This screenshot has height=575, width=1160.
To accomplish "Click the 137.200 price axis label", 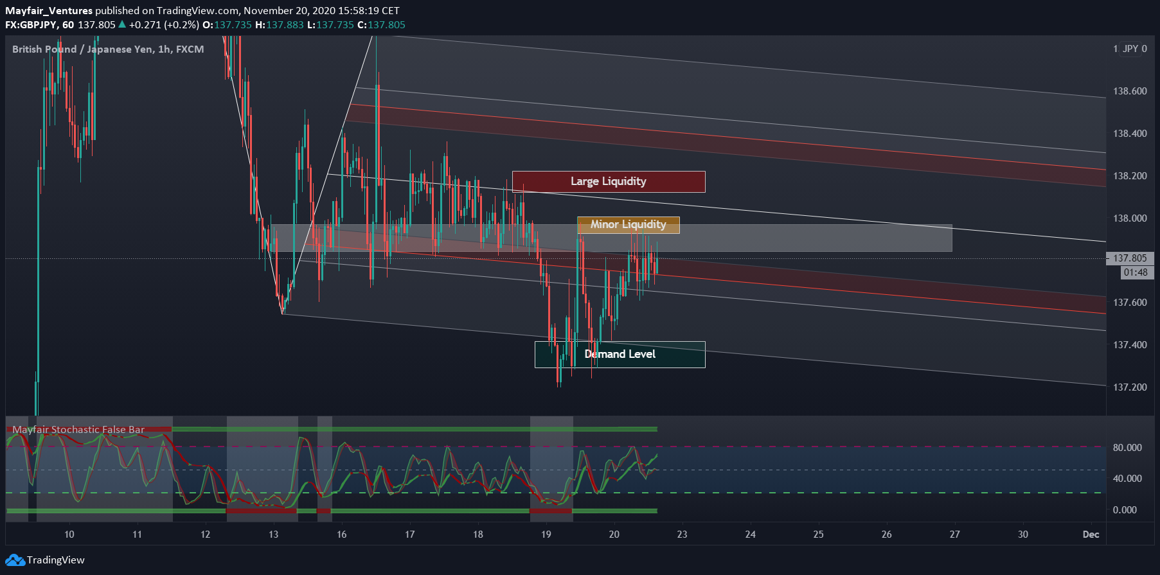I will click(1130, 387).
